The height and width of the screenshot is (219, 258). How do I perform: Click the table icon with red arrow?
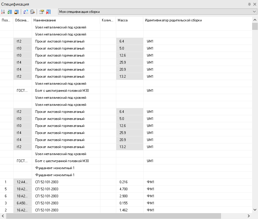coord(48,12)
